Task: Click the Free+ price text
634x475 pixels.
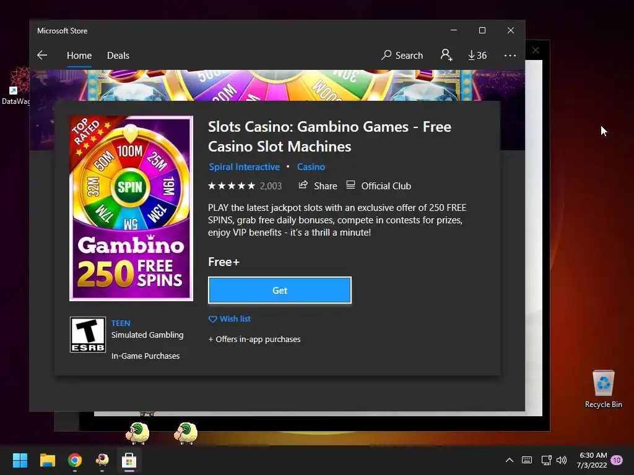Action: click(224, 262)
